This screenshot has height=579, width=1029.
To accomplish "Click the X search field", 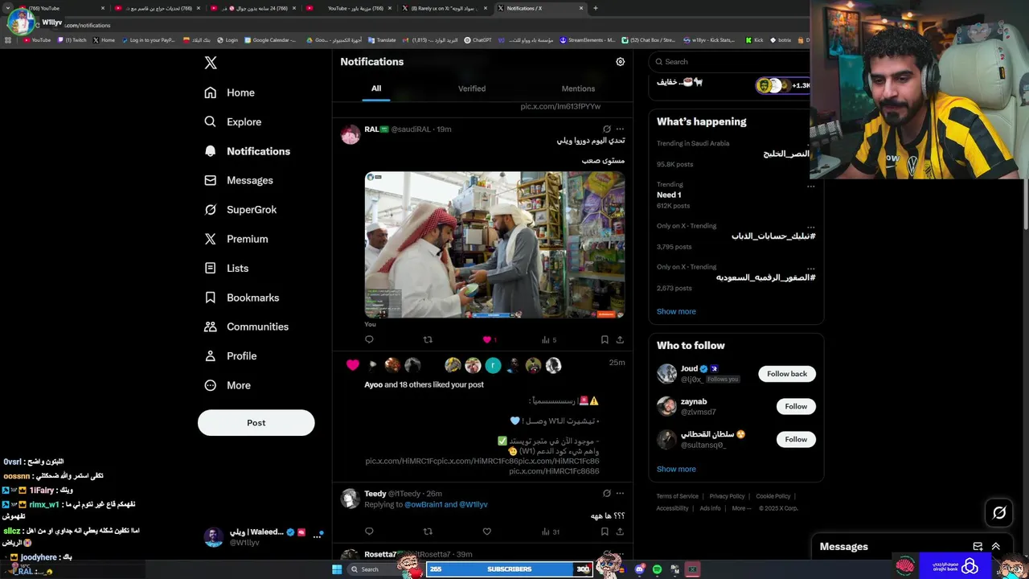I will (730, 62).
